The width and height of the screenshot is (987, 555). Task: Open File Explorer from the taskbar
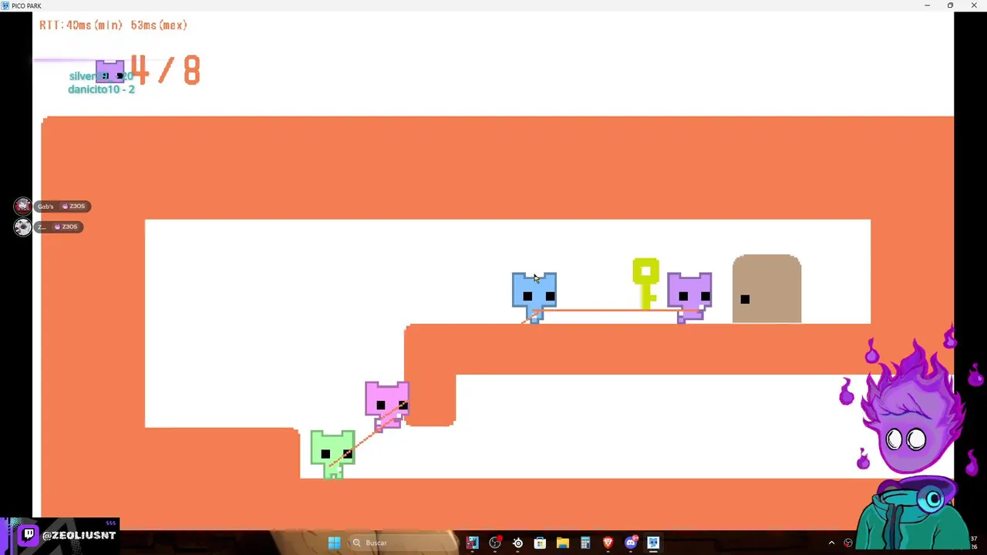click(563, 543)
